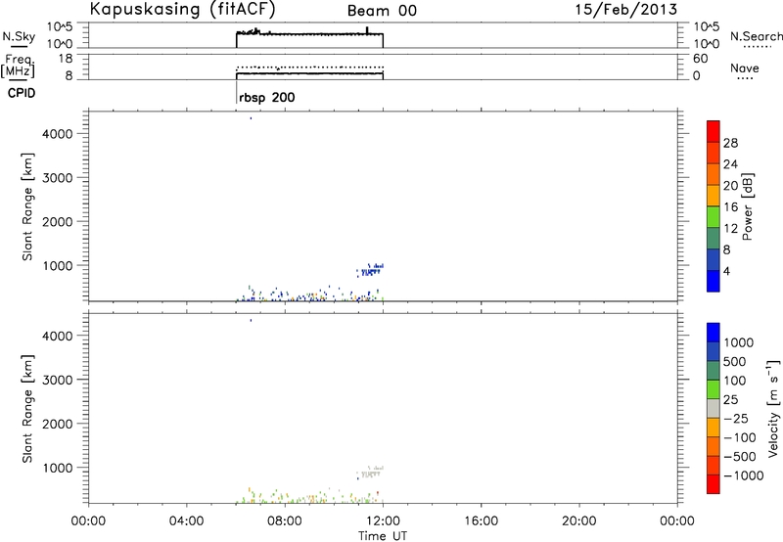The width and height of the screenshot is (783, 542).
Task: Click the 'Power [dB]' colorbar title
Action: [748, 206]
